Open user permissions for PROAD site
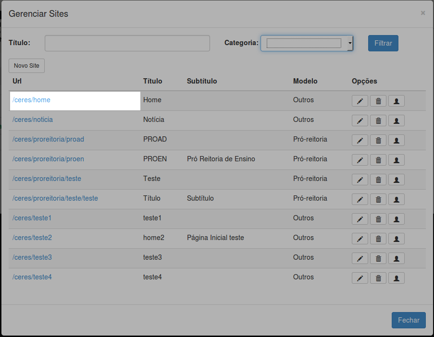The height and width of the screenshot is (337, 434). pyautogui.click(x=396, y=140)
